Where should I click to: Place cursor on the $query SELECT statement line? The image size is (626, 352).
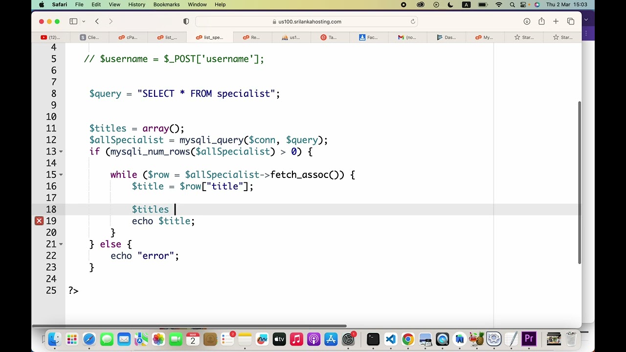coord(184,93)
